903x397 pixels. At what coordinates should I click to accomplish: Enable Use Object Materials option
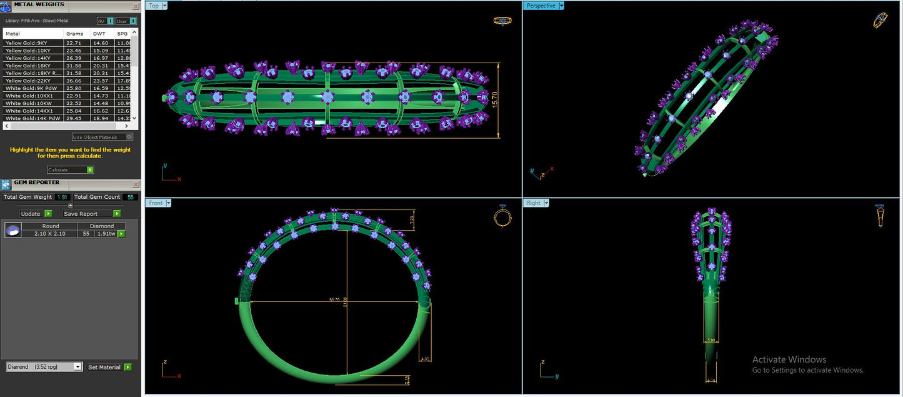(x=102, y=137)
